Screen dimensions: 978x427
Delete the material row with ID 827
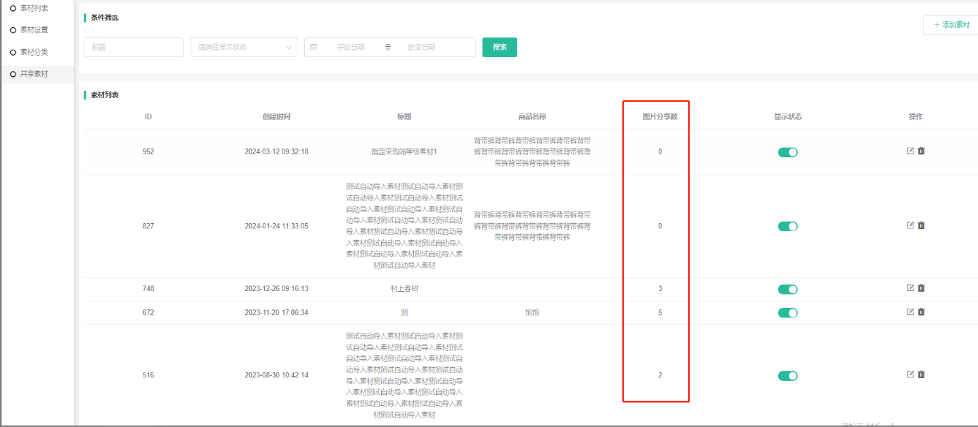(x=922, y=225)
